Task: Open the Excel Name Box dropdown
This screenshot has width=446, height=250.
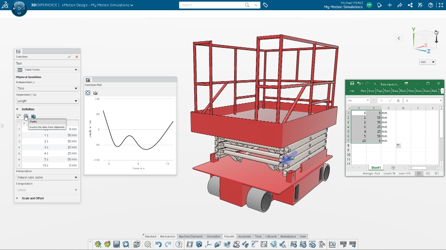Action: [x=367, y=101]
